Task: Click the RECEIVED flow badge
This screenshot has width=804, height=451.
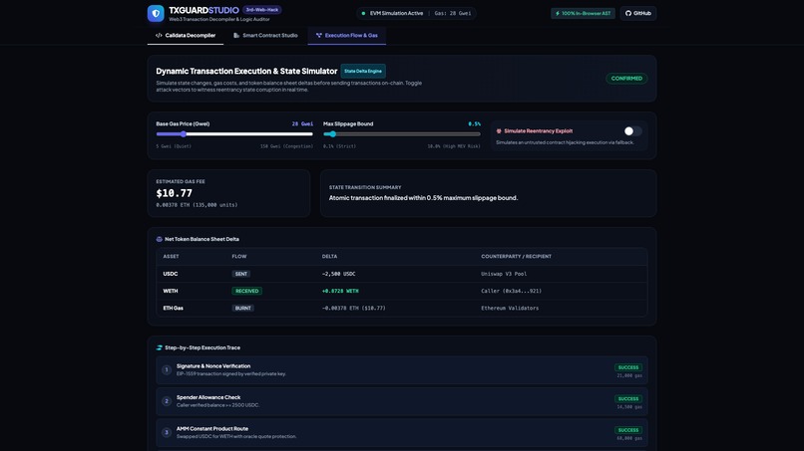Action: tap(246, 291)
